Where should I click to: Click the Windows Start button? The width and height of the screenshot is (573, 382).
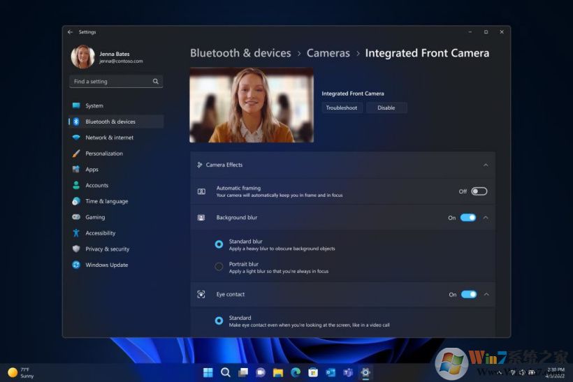tap(208, 372)
